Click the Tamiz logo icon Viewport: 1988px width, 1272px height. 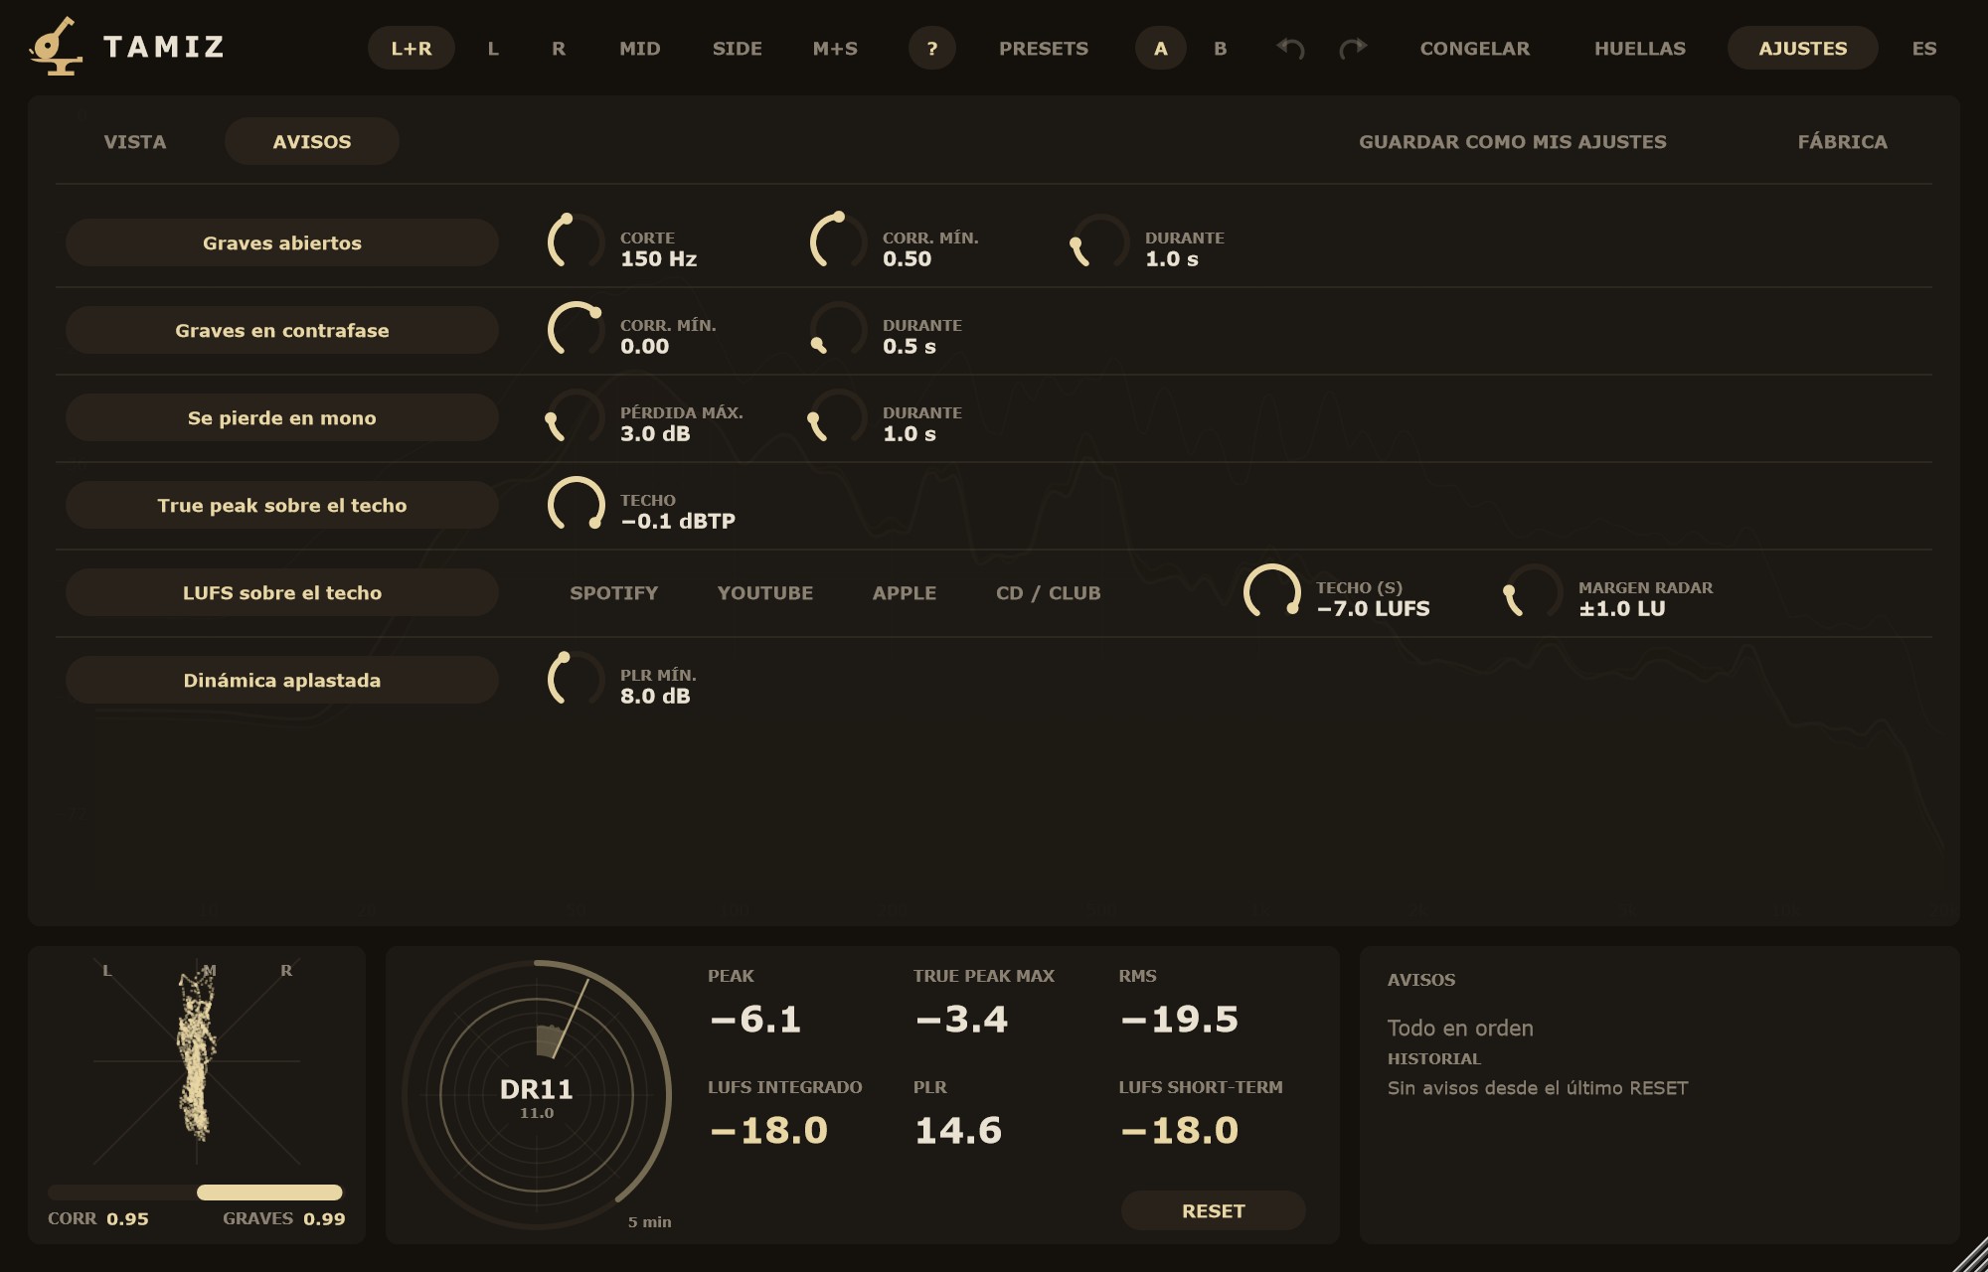56,46
